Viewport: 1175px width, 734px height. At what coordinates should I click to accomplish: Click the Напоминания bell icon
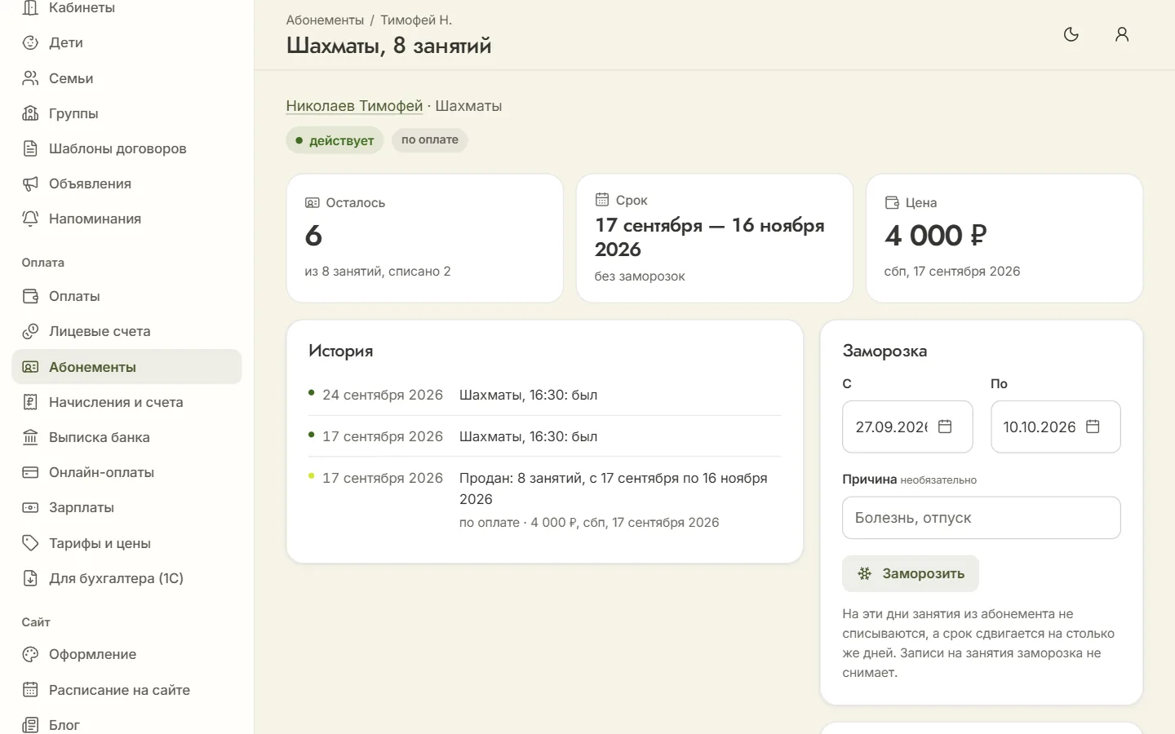click(x=30, y=219)
